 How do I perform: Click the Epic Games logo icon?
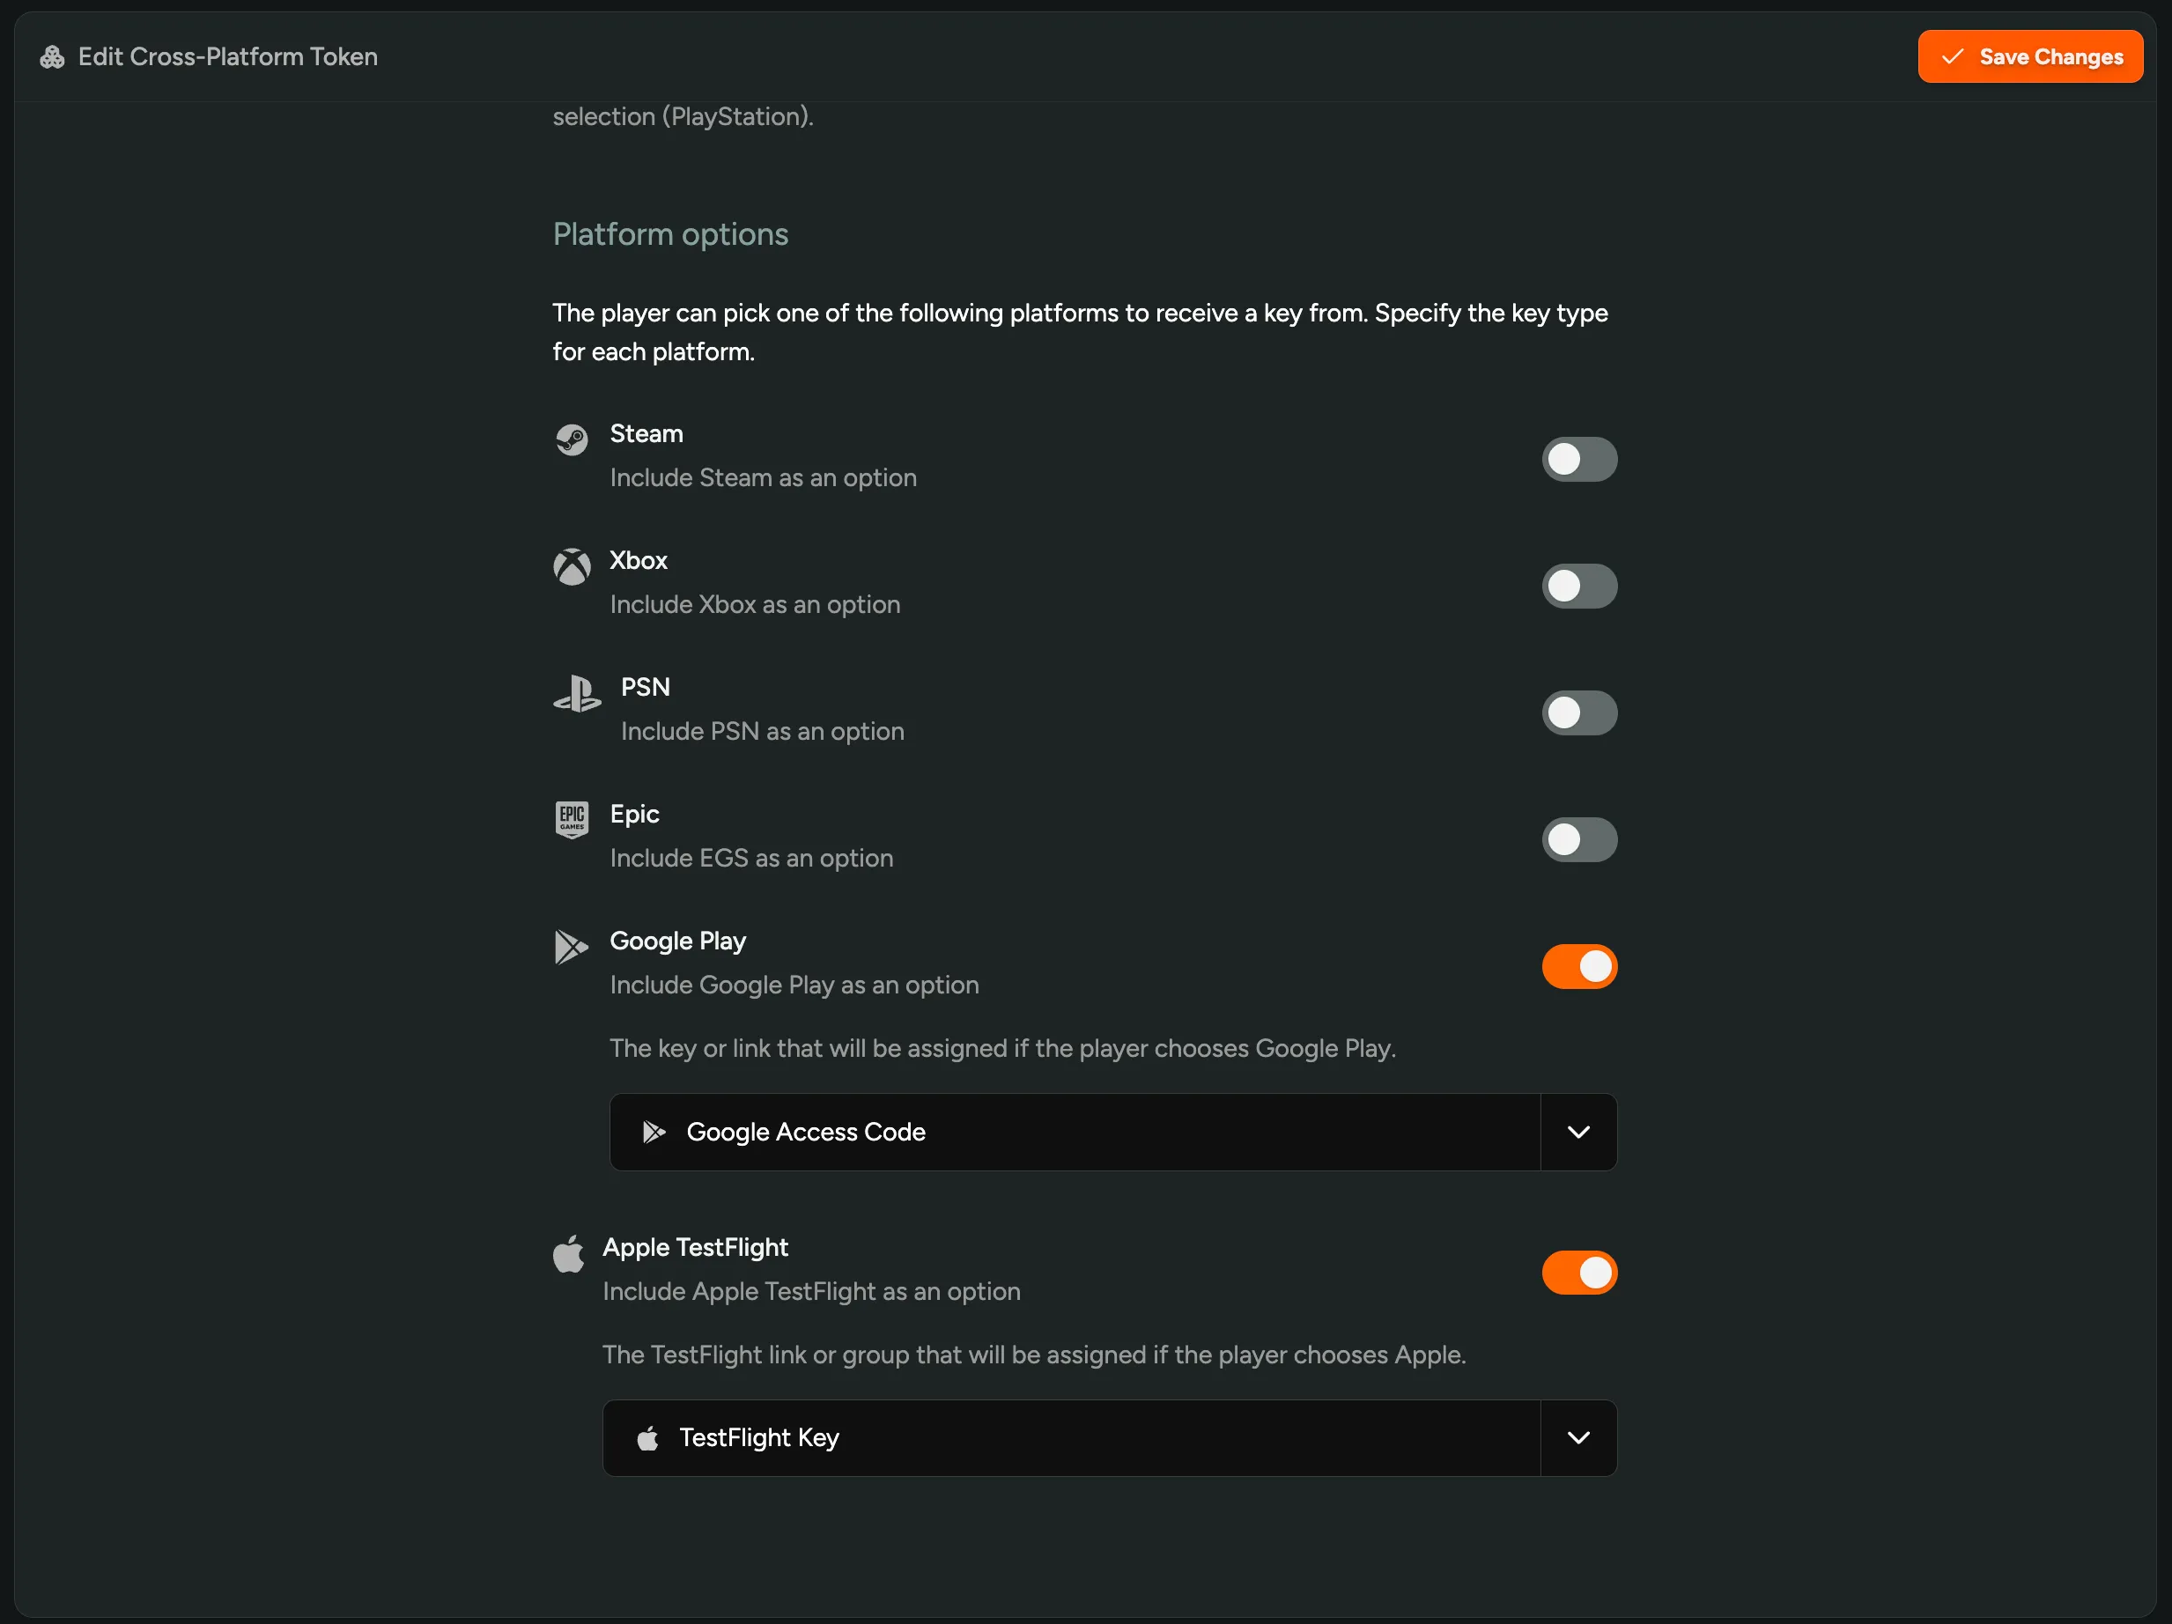click(573, 820)
